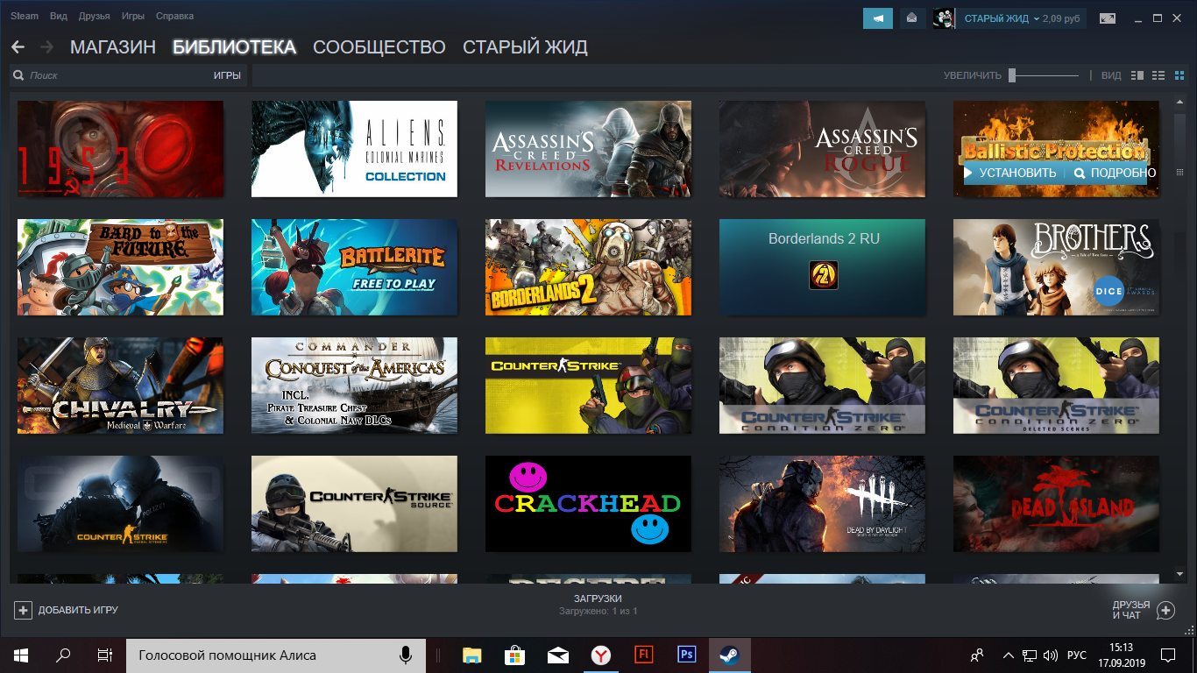Open File Explorer from the taskbar
The height and width of the screenshot is (673, 1197).
(x=472, y=655)
